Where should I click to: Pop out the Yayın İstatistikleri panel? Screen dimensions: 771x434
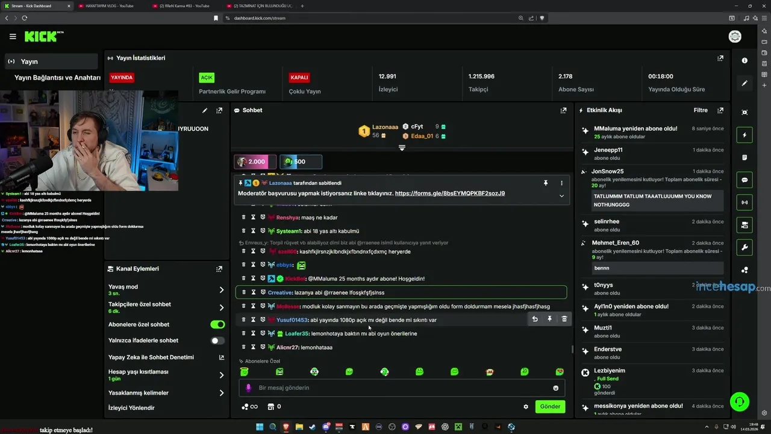tap(720, 58)
